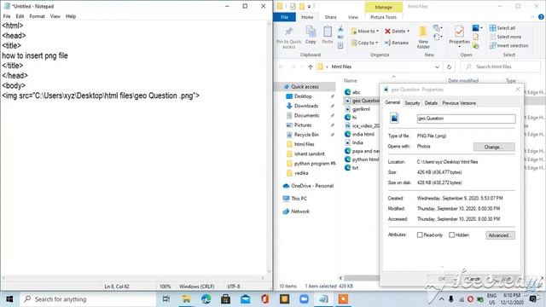Open Previous Versions tab in Properties
This screenshot has width=546, height=307.
tap(459, 103)
